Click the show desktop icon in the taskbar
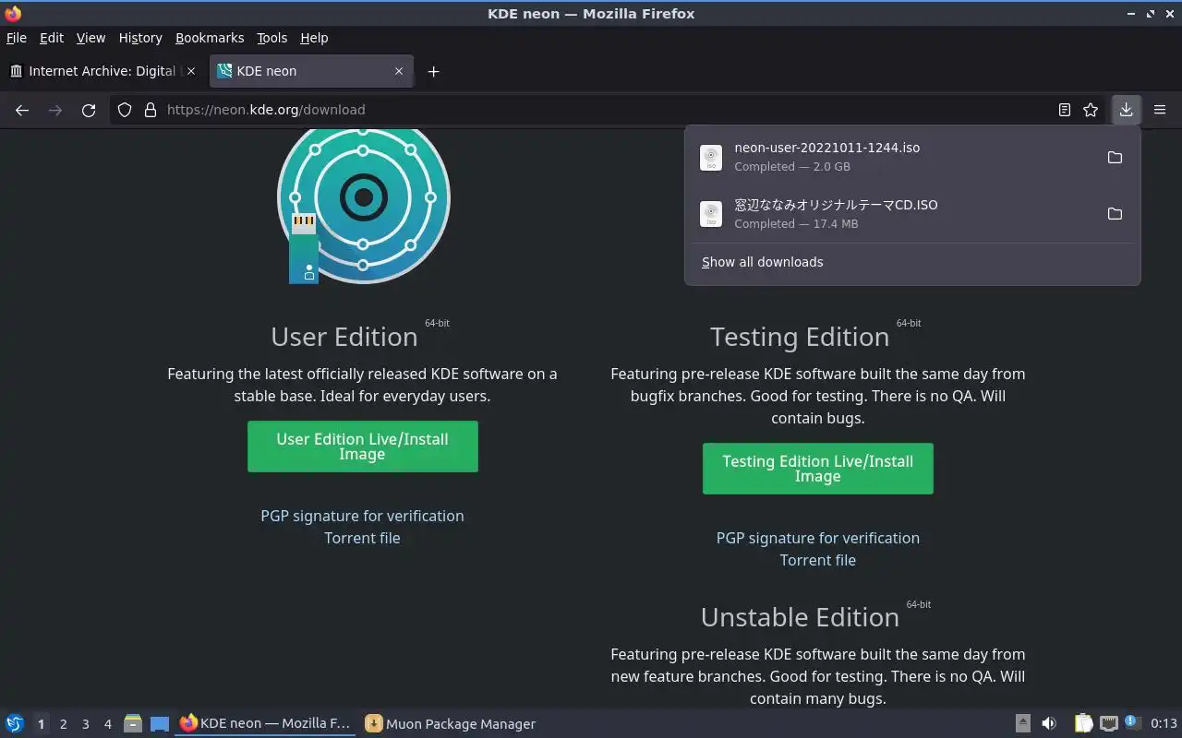The width and height of the screenshot is (1182, 738). [160, 724]
